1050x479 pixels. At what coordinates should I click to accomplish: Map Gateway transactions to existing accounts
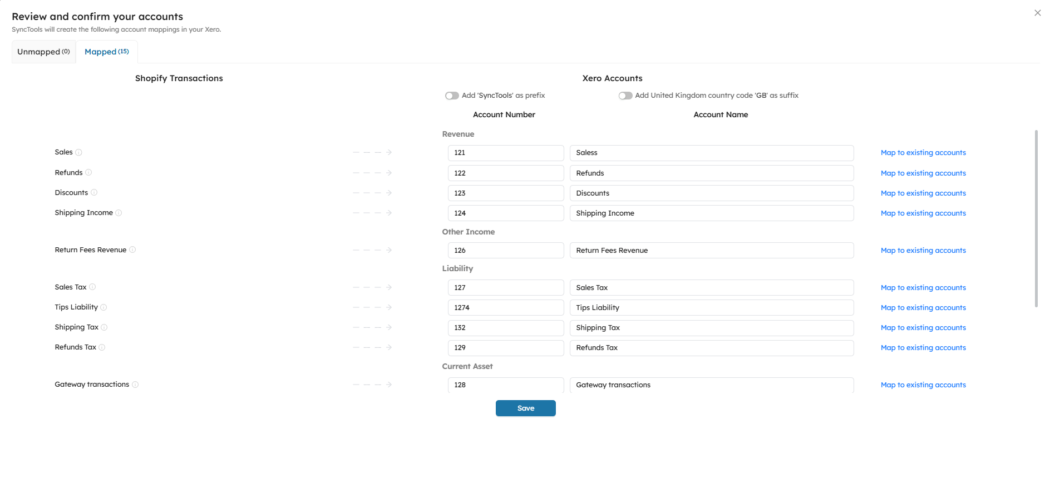click(923, 385)
